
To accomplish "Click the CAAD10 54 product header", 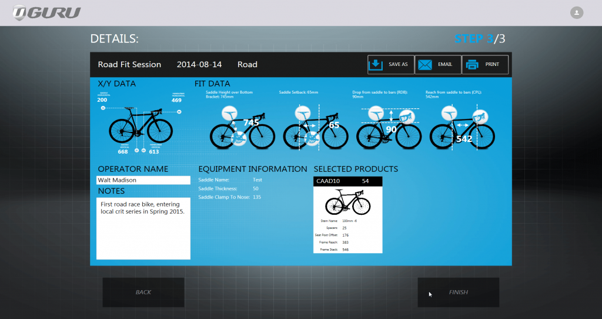I will pos(348,181).
